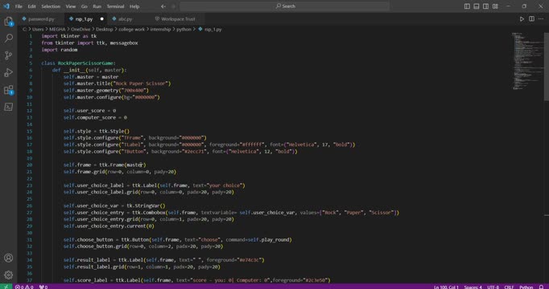Click Ln 100, Col 1 to go to line
Viewport: 549px width, 289px height.
pos(446,287)
